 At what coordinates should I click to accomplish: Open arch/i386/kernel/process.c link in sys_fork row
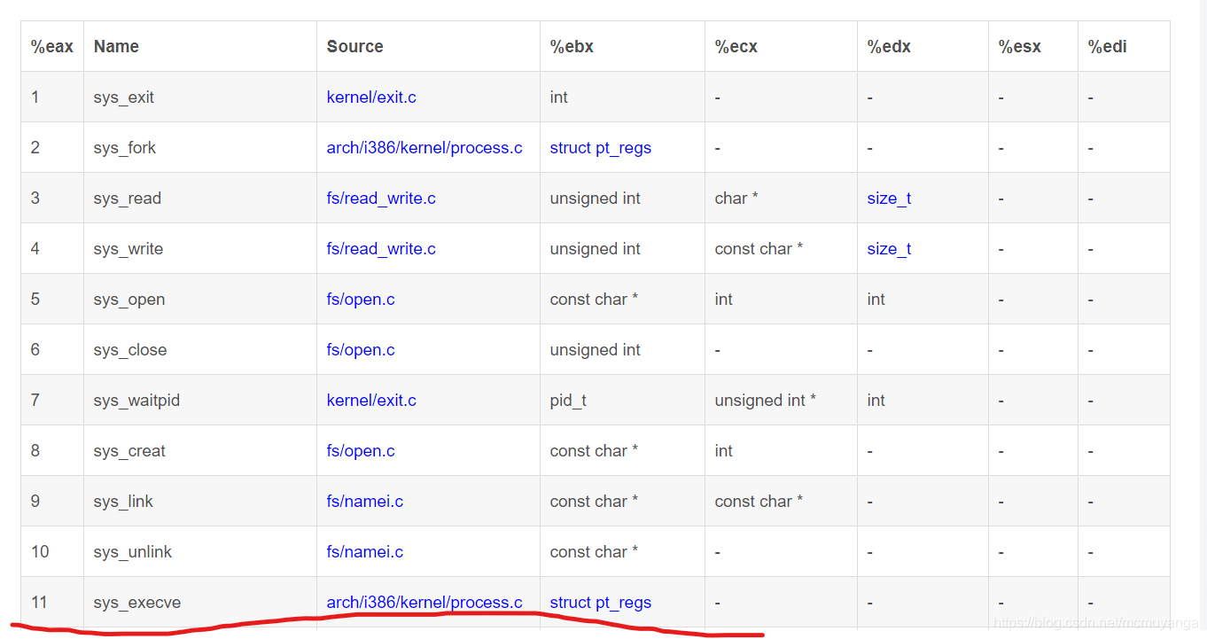[424, 148]
